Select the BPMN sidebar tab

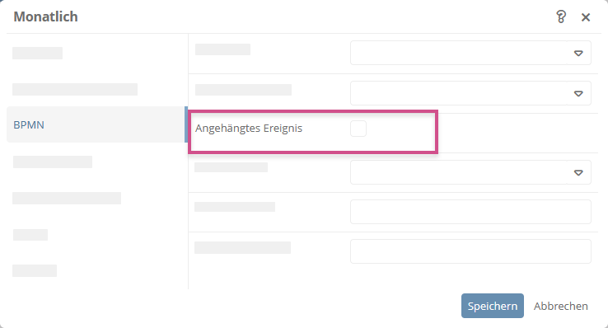click(96, 124)
